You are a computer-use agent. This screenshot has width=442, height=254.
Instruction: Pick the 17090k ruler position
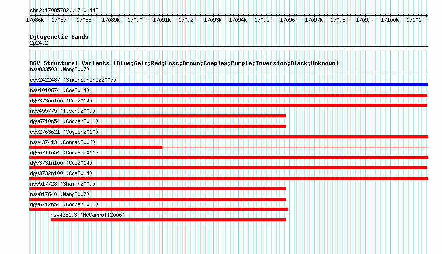136,20
